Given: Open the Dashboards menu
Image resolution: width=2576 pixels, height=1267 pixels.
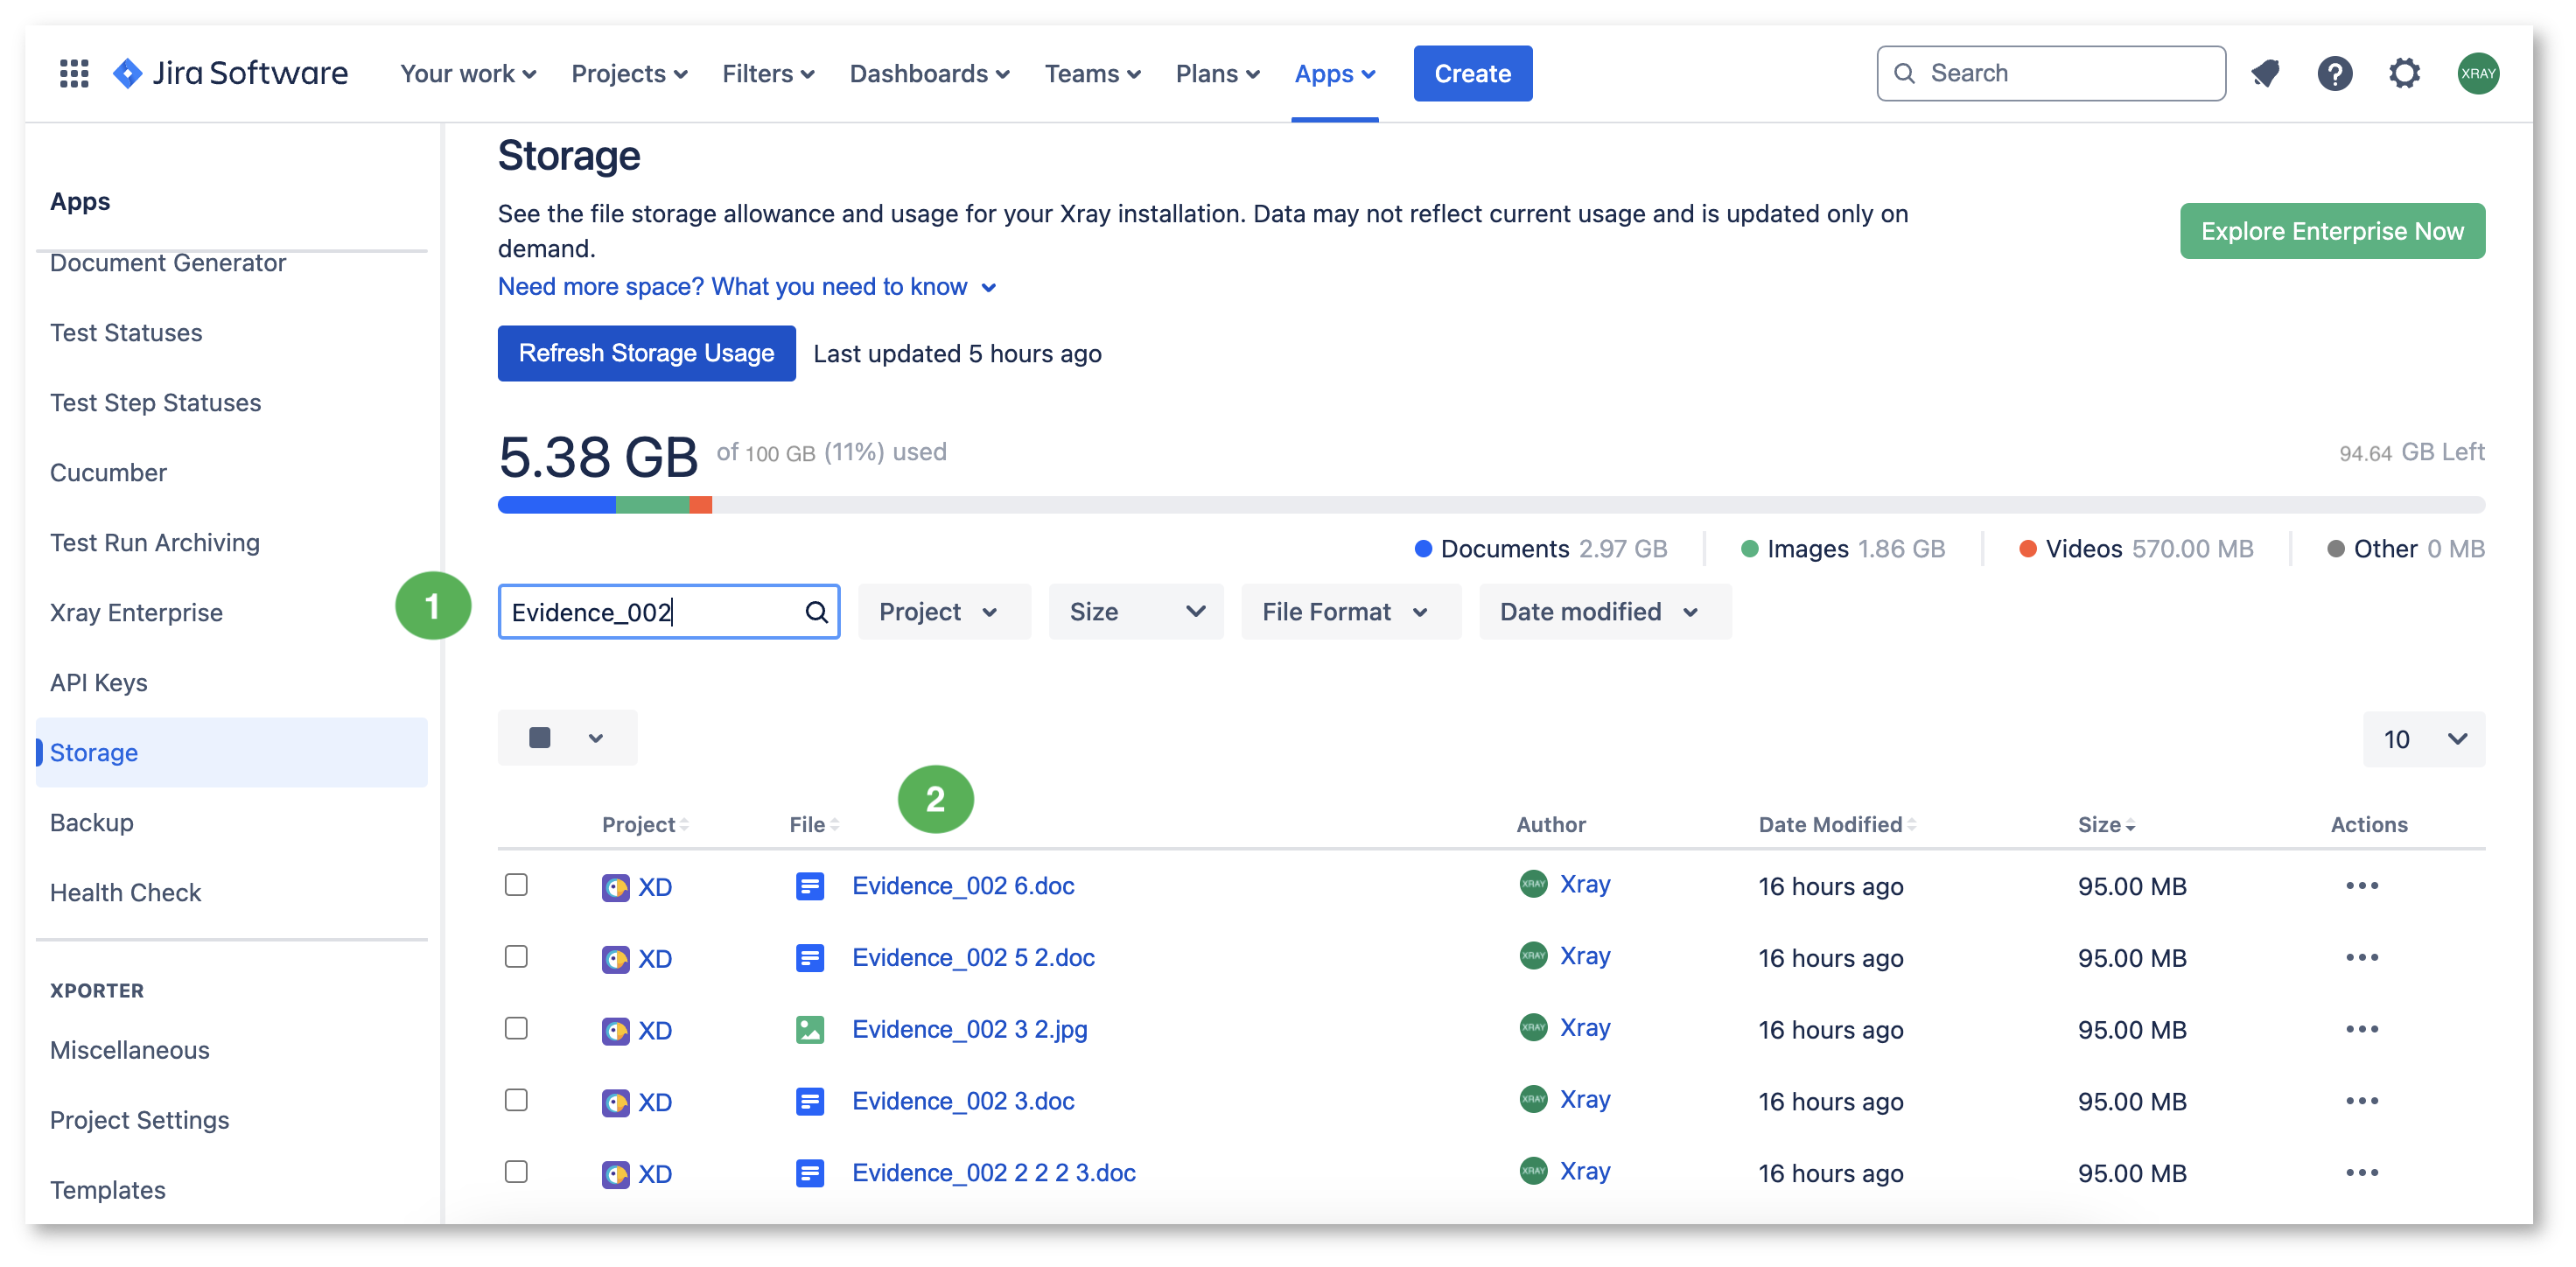Looking at the screenshot, I should 929,74.
